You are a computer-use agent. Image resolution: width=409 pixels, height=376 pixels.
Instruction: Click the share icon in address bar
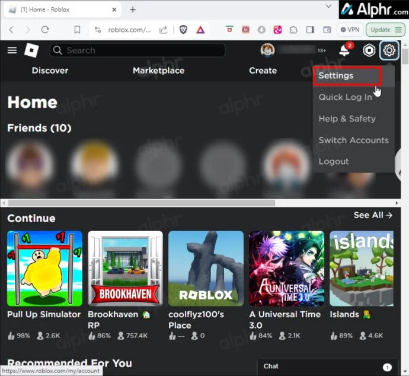click(163, 30)
